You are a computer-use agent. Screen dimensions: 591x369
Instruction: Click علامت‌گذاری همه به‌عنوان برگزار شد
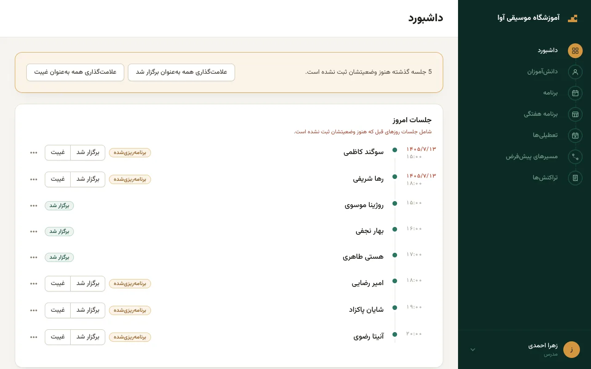[181, 72]
